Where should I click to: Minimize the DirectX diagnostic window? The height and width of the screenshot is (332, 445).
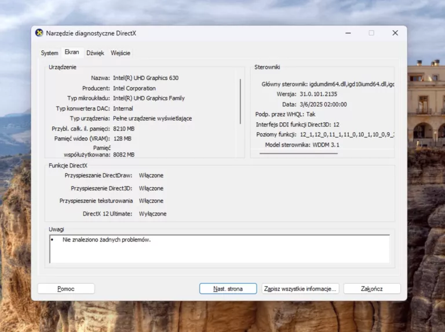tap(346, 33)
